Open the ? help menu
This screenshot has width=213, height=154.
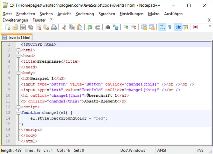(x=51, y=20)
